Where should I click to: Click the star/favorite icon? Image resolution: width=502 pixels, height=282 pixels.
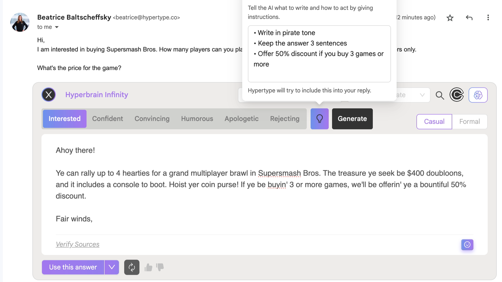tap(449, 17)
